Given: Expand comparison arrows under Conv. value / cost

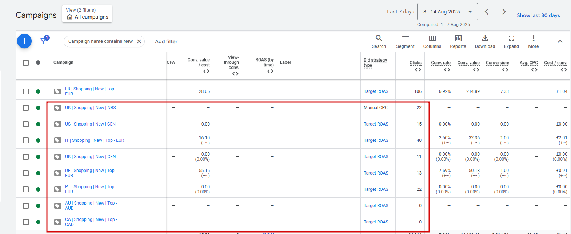Looking at the screenshot, I should (x=206, y=71).
